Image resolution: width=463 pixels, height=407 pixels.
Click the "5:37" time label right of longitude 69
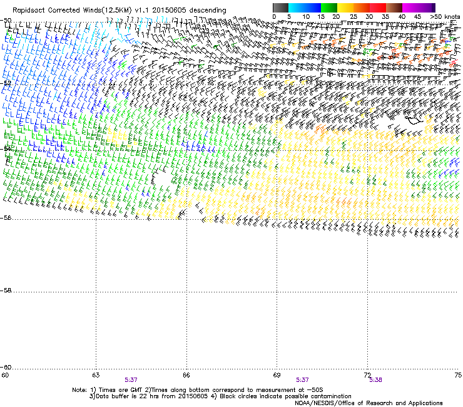302,380
